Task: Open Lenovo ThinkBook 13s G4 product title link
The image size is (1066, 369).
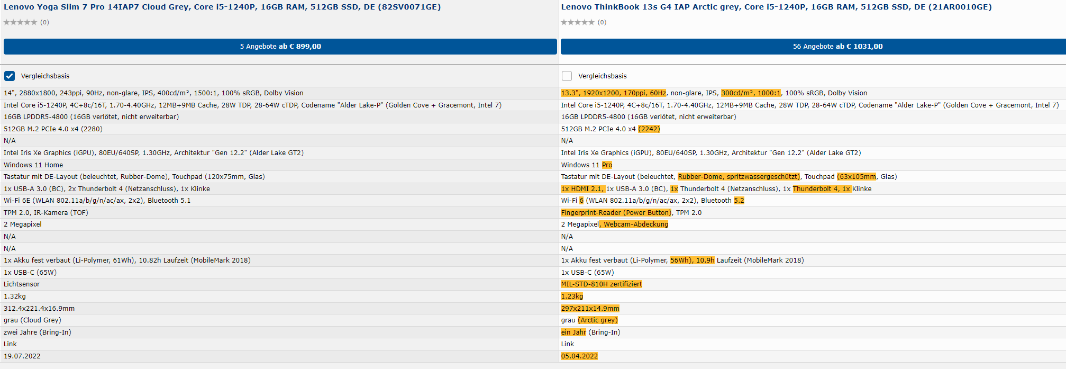Action: [776, 7]
